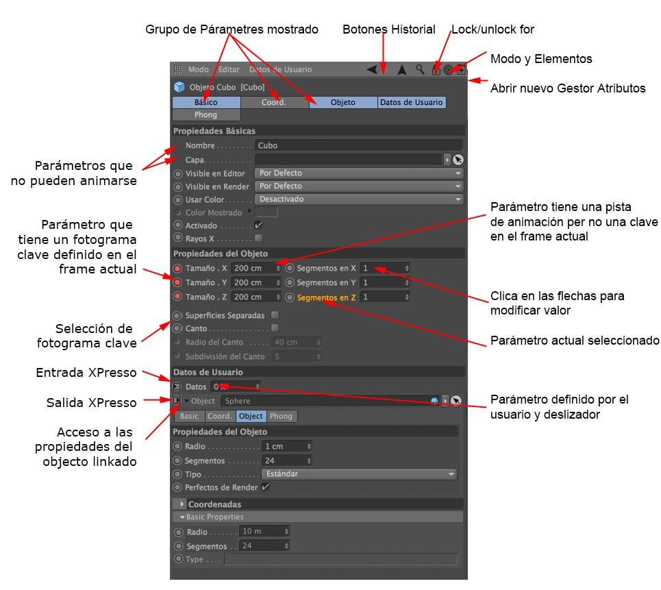The width and height of the screenshot is (661, 590).
Task: Click the back history arrow icon
Action: (372, 69)
